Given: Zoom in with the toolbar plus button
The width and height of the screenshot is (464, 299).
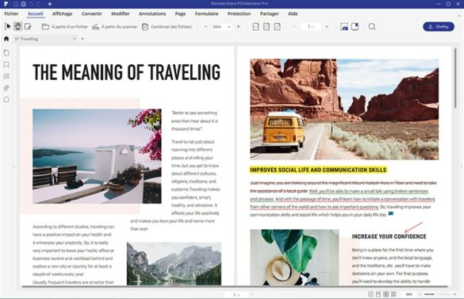Looking at the screenshot, I should tap(238, 27).
